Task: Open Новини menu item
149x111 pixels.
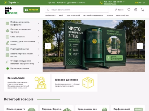Action: tap(110, 15)
